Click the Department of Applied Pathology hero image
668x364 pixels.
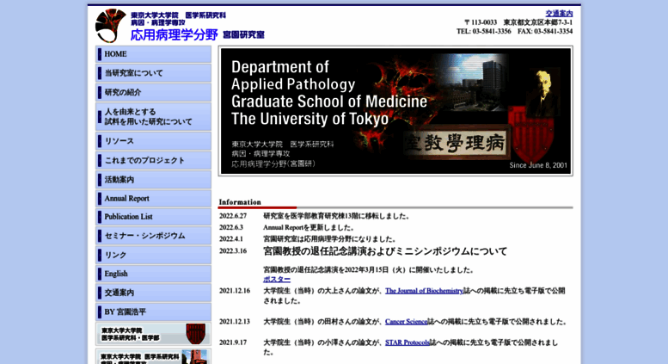pos(395,111)
